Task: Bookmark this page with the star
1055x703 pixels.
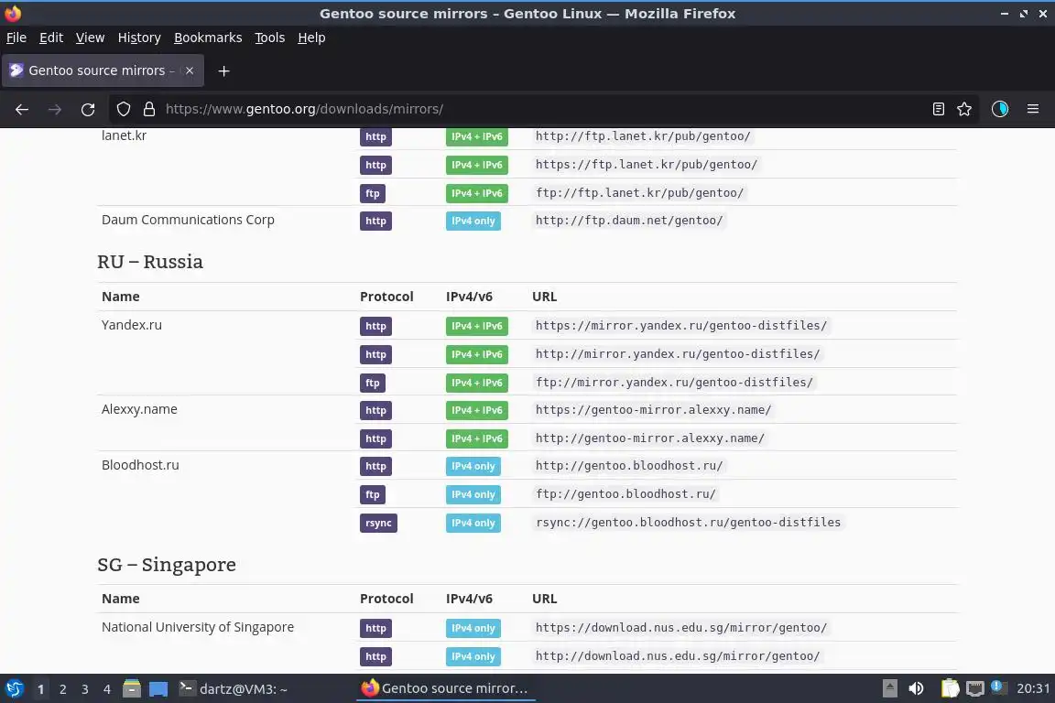Action: pyautogui.click(x=964, y=109)
